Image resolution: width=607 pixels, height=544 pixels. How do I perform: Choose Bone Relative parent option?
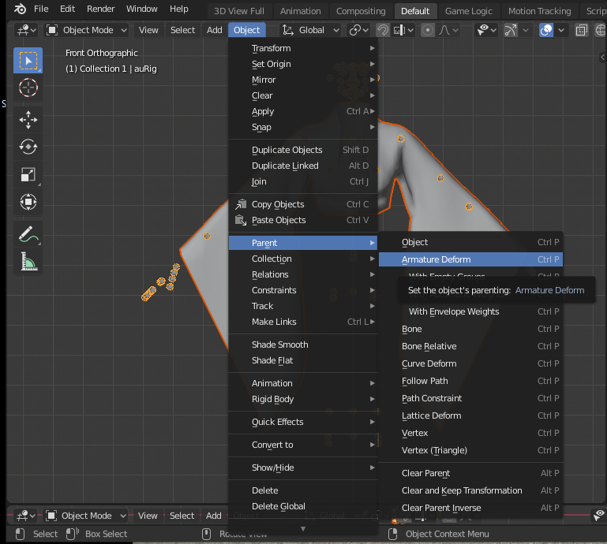pos(470,346)
